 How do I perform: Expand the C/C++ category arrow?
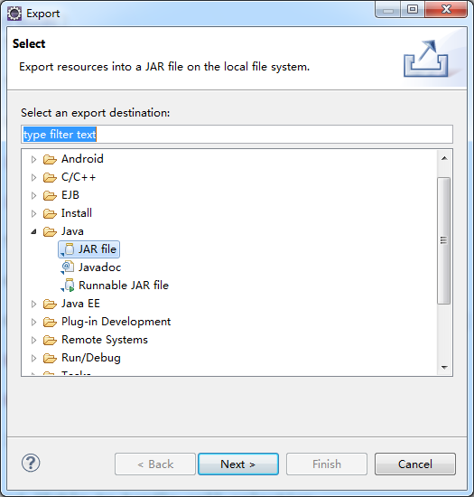(x=33, y=177)
